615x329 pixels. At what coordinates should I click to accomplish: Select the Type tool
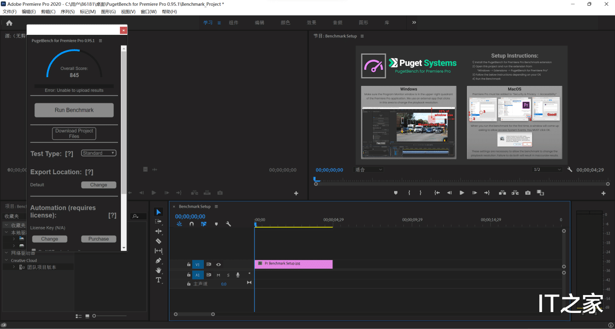(158, 280)
